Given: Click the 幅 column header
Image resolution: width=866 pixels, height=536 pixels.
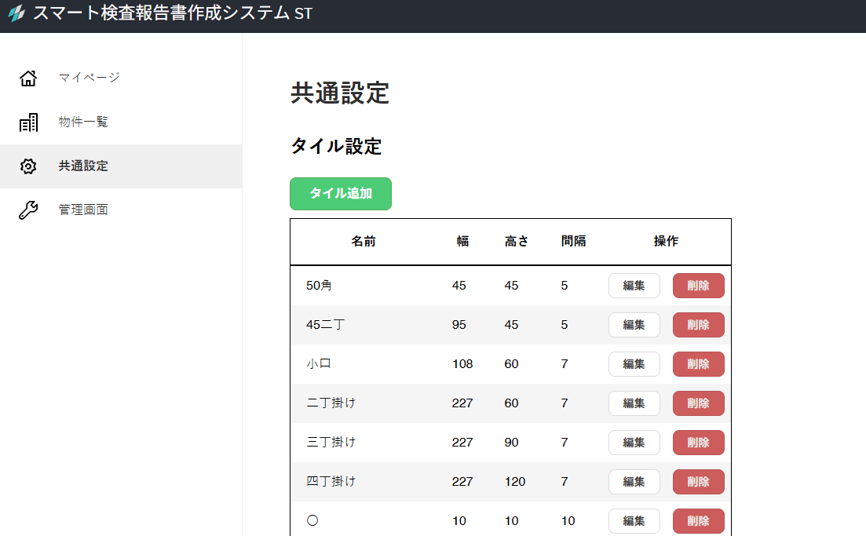Looking at the screenshot, I should click(x=462, y=242).
